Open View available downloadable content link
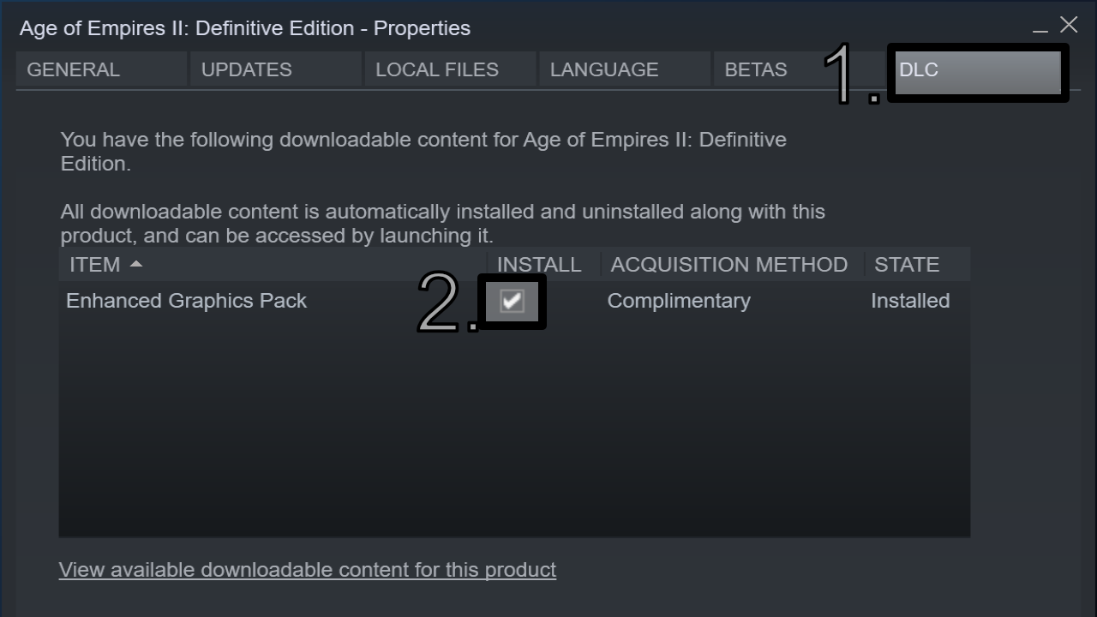This screenshot has width=1097, height=617. [308, 570]
